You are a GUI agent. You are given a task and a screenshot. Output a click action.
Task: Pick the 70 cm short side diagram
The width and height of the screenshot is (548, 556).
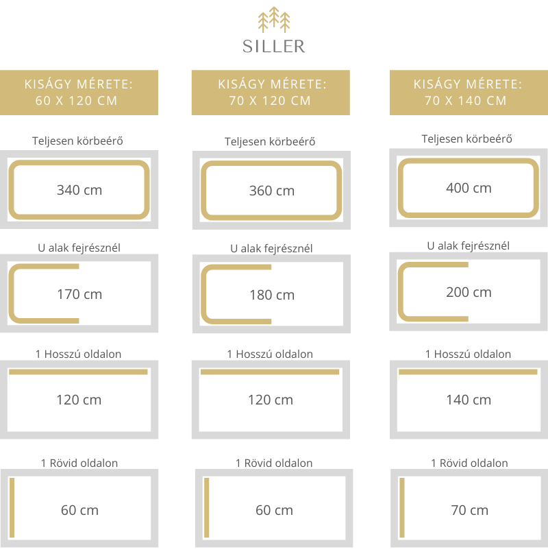469,509
